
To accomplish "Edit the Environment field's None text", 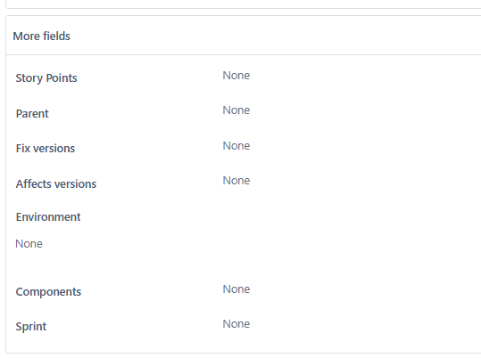I will tap(29, 244).
